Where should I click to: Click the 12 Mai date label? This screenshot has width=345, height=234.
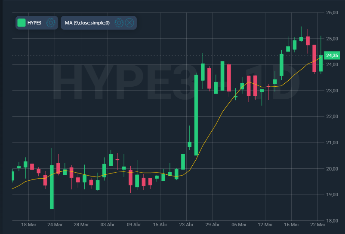pos(265,225)
